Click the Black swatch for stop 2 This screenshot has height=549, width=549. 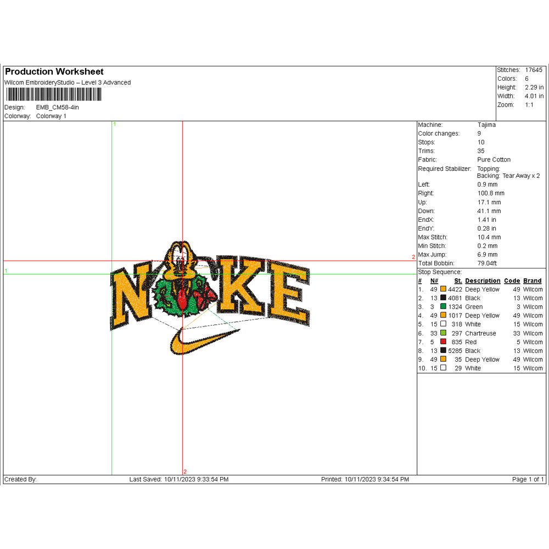click(x=442, y=298)
